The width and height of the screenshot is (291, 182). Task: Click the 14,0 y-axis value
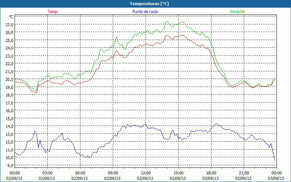[10, 126]
